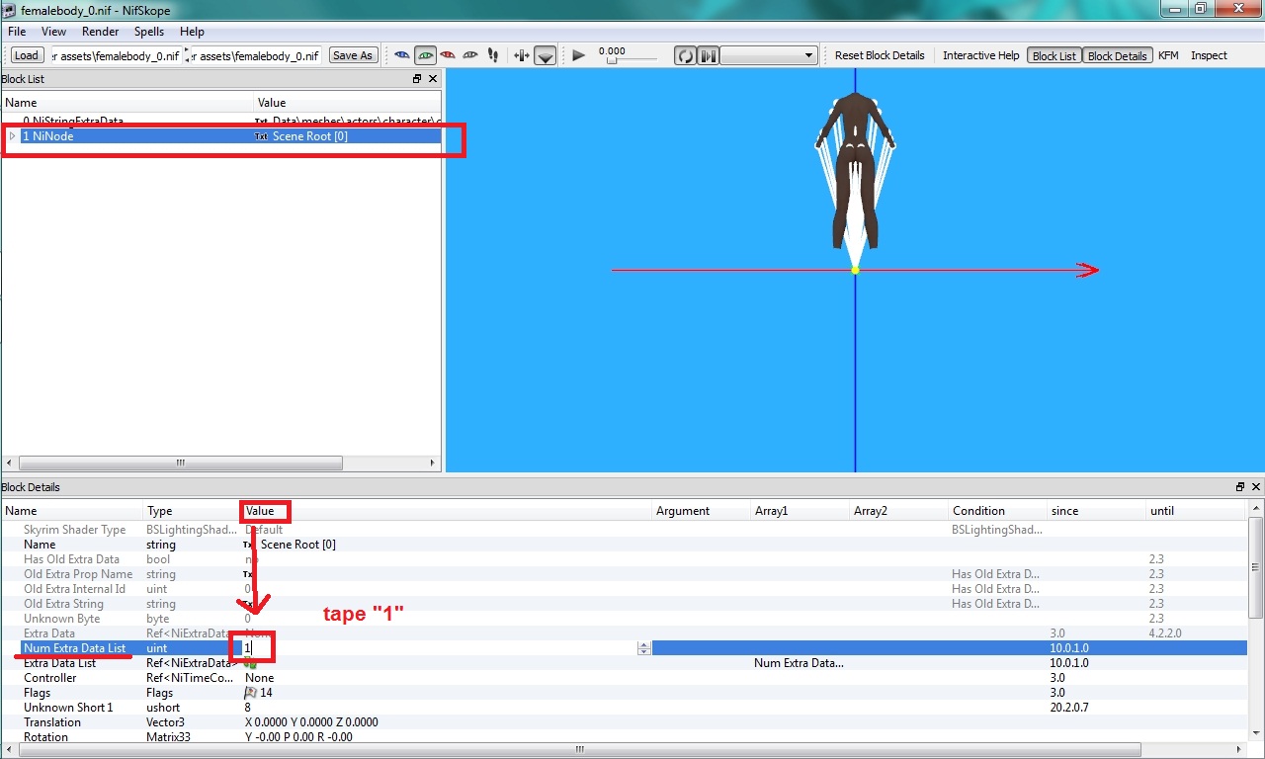Click the Load button
This screenshot has width=1265, height=759.
coord(27,55)
